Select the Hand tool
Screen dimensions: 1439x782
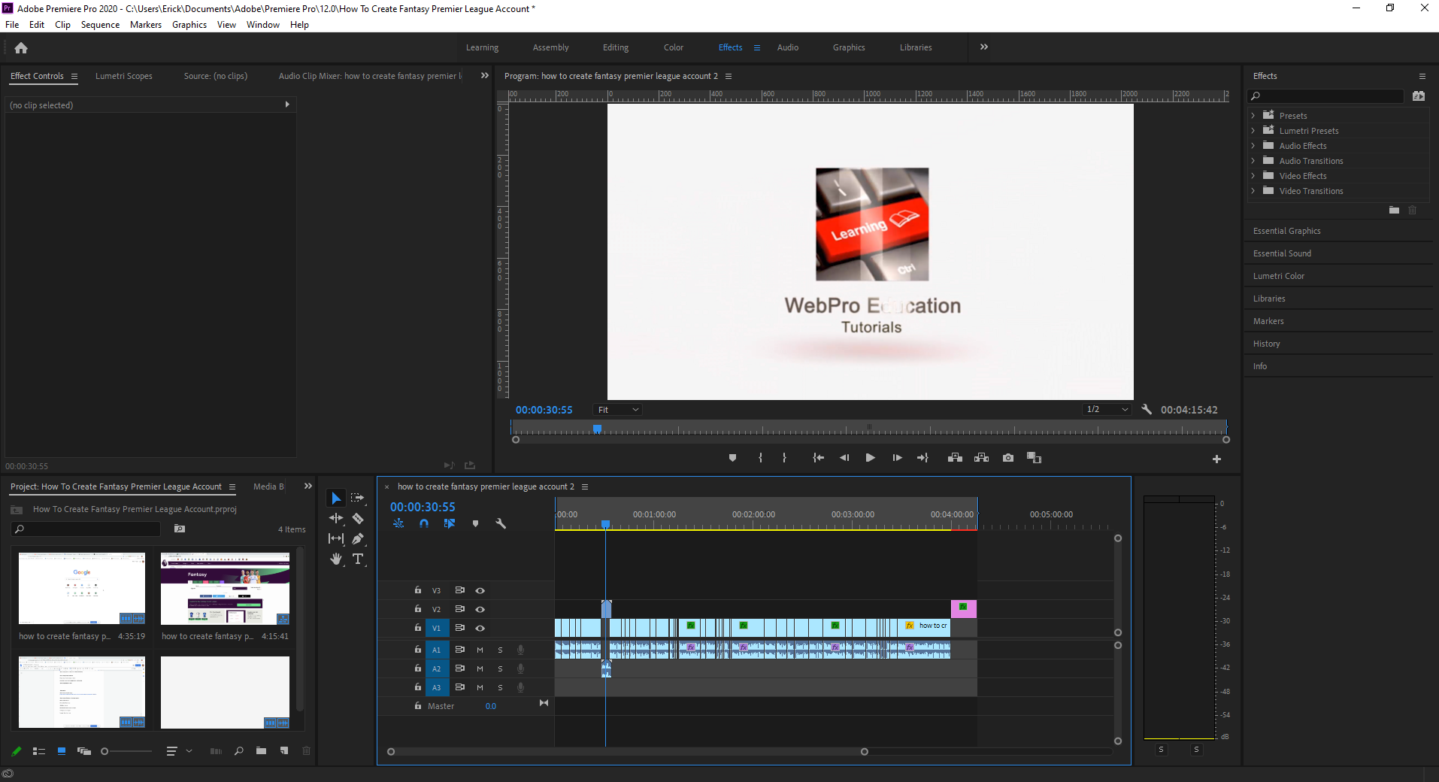coord(336,559)
